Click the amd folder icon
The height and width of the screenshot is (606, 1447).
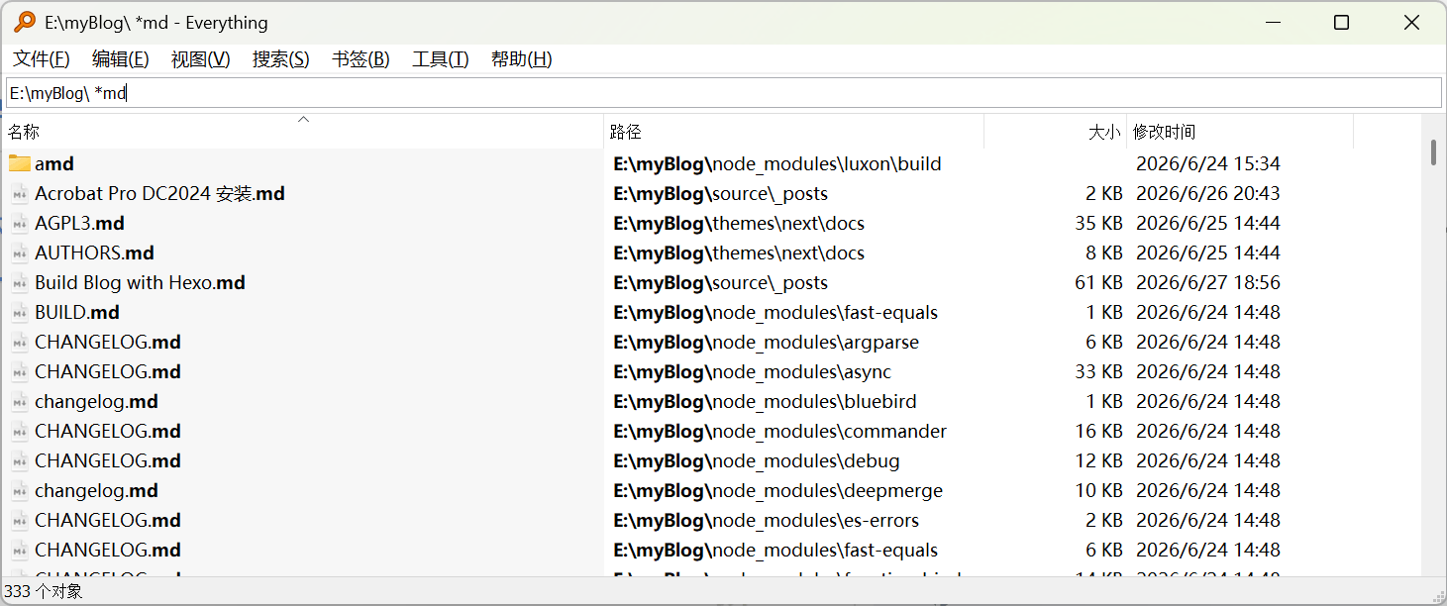20,163
